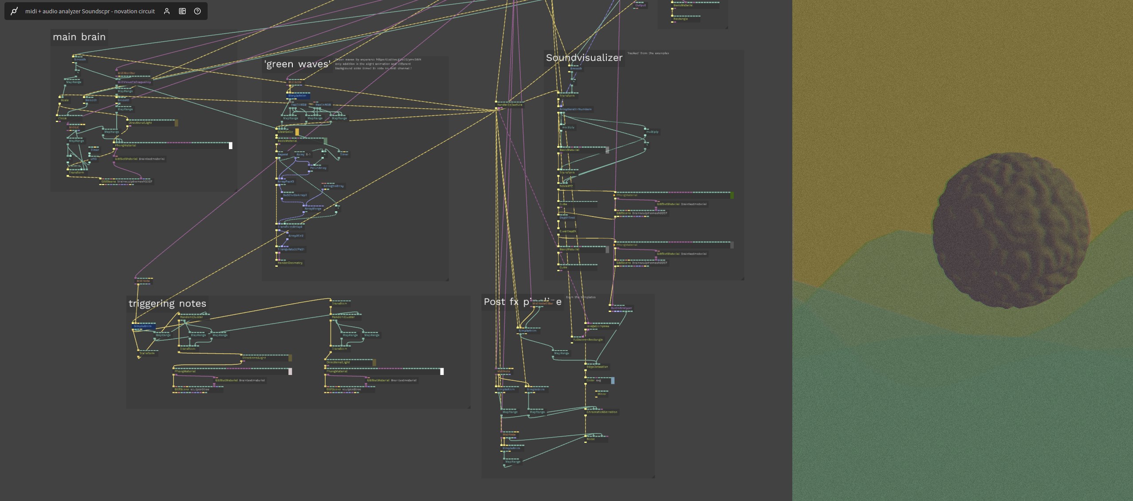
Task: Select the FullscreenRectangle node
Action: (x=588, y=339)
